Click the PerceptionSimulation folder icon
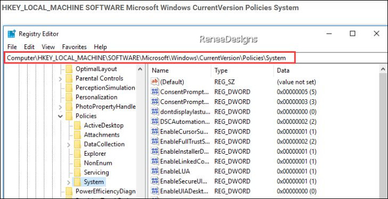Screen dimensions: 388x199 tap(69, 87)
